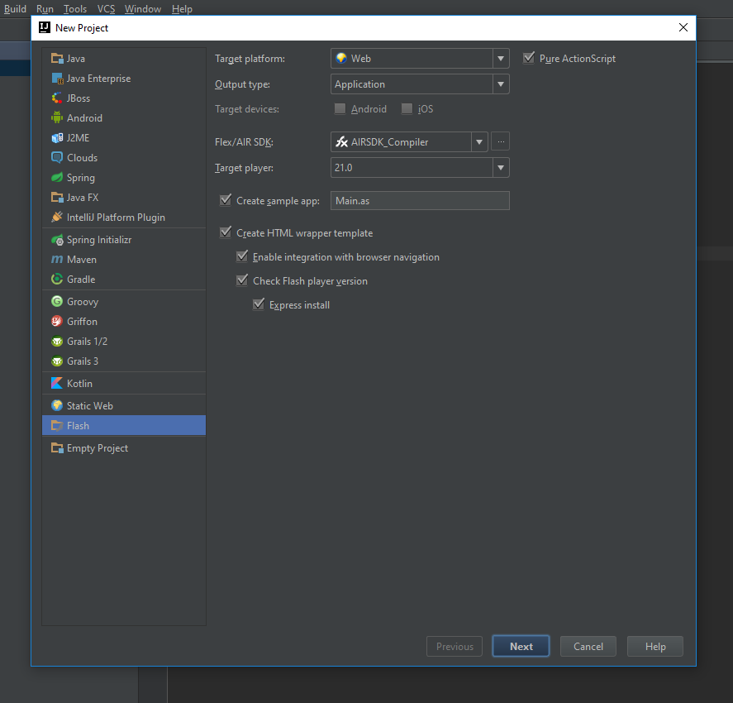Select the Grails 3 icon
Viewport: 733px width, 703px height.
pyautogui.click(x=57, y=361)
